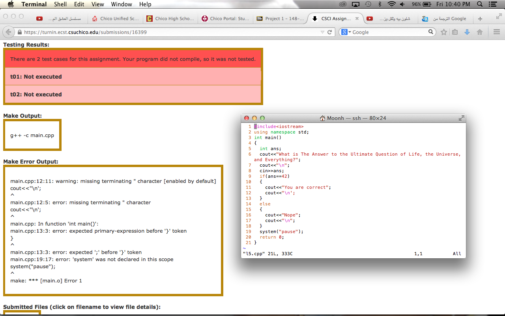
Task: Click the Spotlight search icon in the menu bar
Action: click(x=480, y=4)
